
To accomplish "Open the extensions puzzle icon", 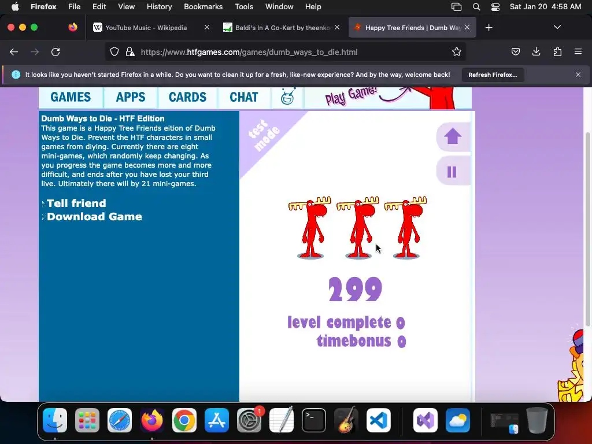I will pos(557,52).
